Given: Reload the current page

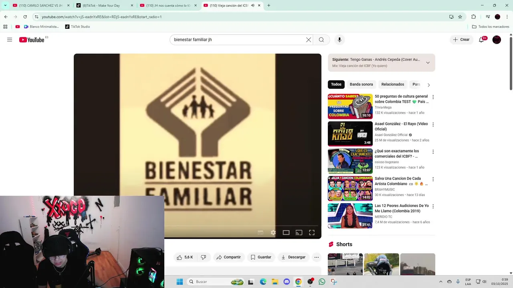Looking at the screenshot, I should tap(25, 17).
